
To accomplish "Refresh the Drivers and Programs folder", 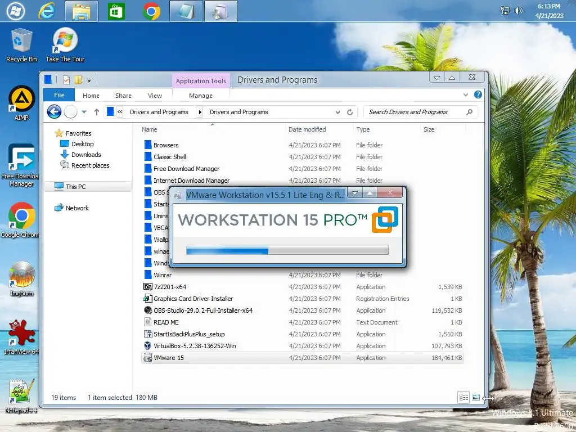I will [x=350, y=112].
